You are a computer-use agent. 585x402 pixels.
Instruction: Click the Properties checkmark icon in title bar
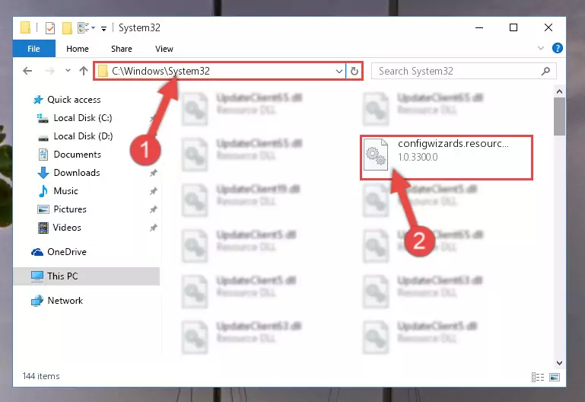[50, 28]
